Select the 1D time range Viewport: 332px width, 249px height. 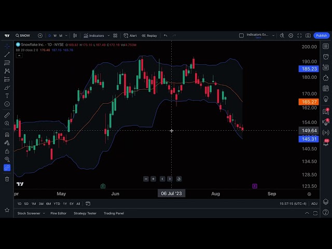(x=19, y=204)
